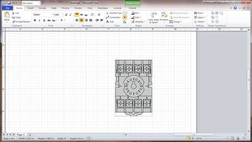
Task: Open the Find dropdown
Action: 199,13
